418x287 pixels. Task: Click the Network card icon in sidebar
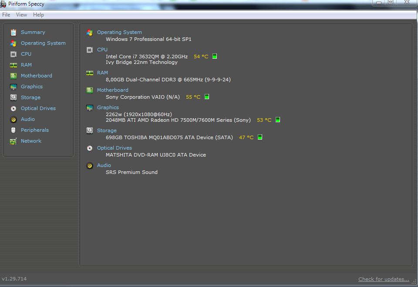[13, 141]
